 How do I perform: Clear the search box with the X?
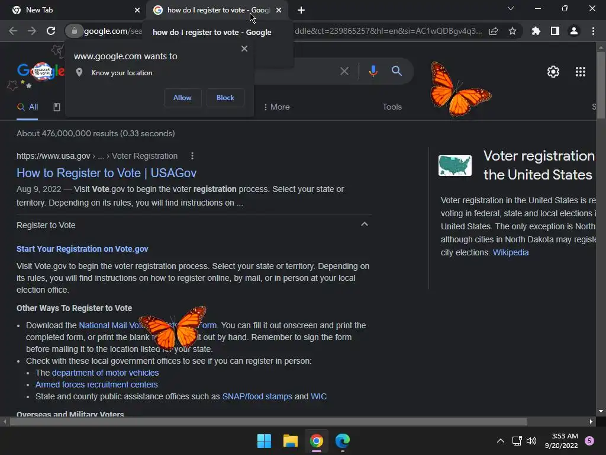[344, 71]
